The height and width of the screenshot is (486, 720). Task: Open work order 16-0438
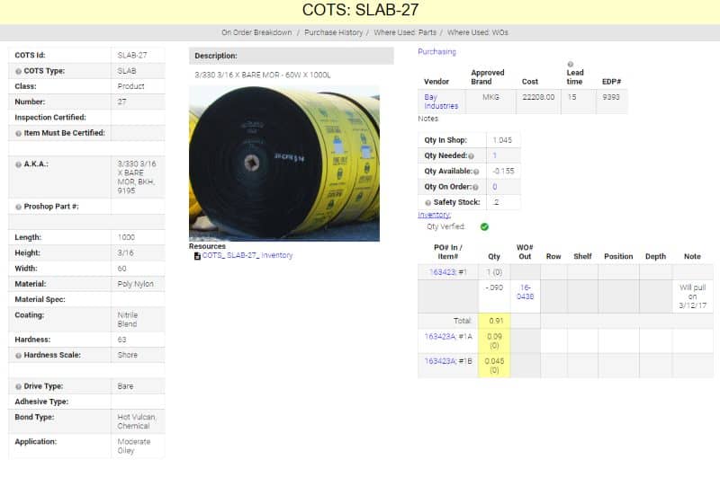point(525,292)
